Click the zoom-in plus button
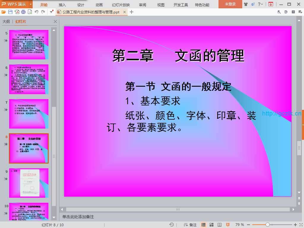Screen dimensions: 304x228 [x=295, y=225]
